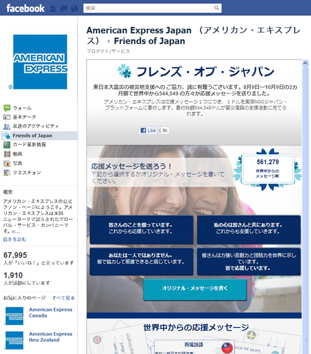Click the 続きを読む link
This screenshot has height=354, width=311.
(15, 240)
